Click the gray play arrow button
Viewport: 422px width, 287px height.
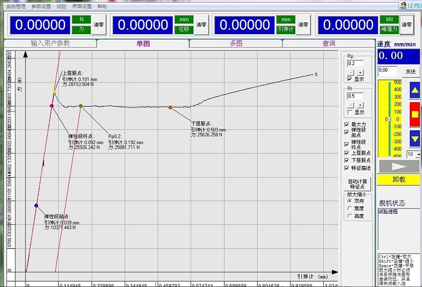(399, 166)
